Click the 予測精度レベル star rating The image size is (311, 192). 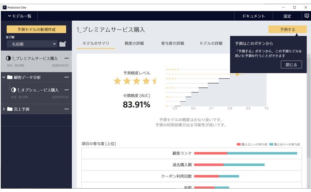[135, 81]
